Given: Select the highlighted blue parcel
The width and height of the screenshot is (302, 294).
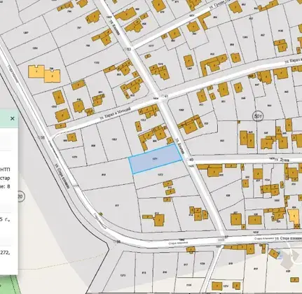Looking at the screenshot, I should coord(156,159).
